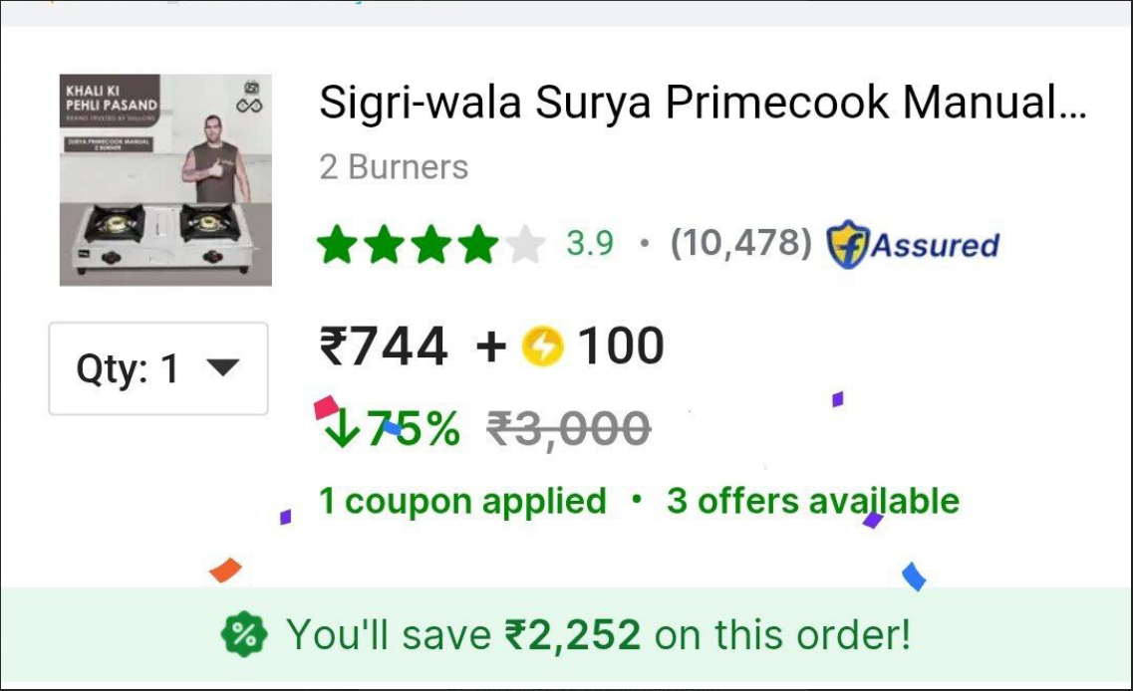The image size is (1133, 691).
Task: Click the Flipkart Assured badge
Action: pyautogui.click(x=913, y=245)
